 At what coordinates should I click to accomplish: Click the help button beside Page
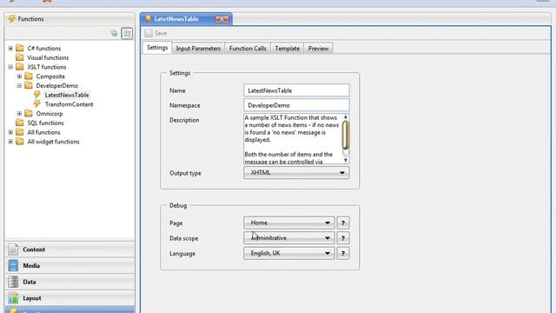pyautogui.click(x=343, y=223)
